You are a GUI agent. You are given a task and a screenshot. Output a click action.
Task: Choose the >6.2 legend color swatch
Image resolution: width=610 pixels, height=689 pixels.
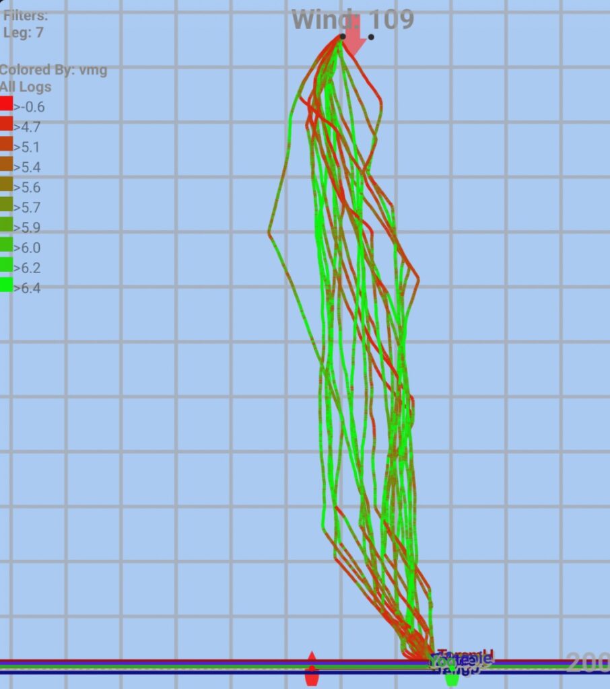[6, 264]
